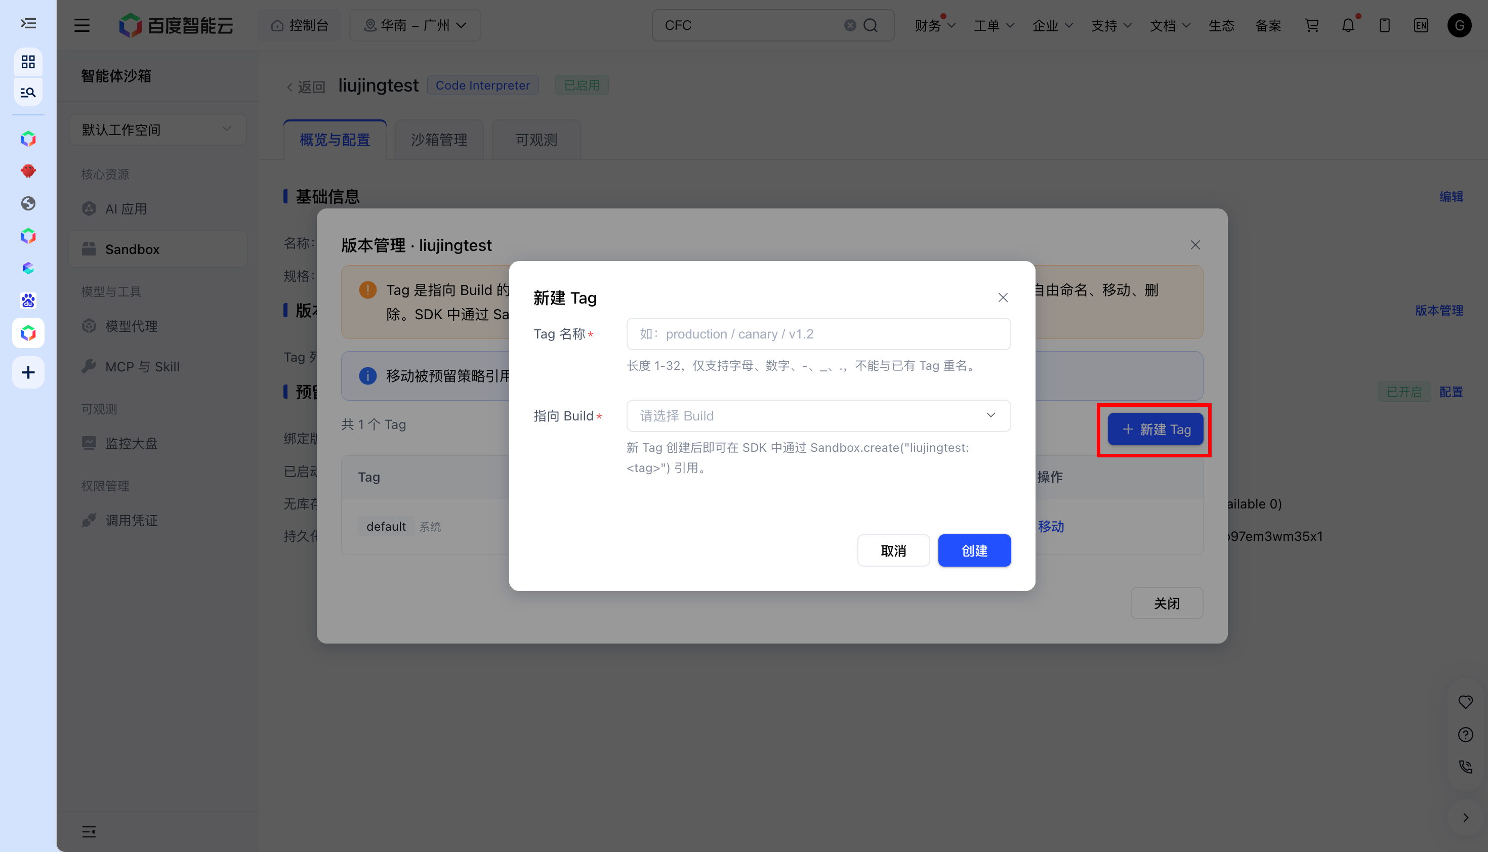Viewport: 1488px width, 852px height.
Task: Click the heart feedback icon
Action: (1465, 702)
